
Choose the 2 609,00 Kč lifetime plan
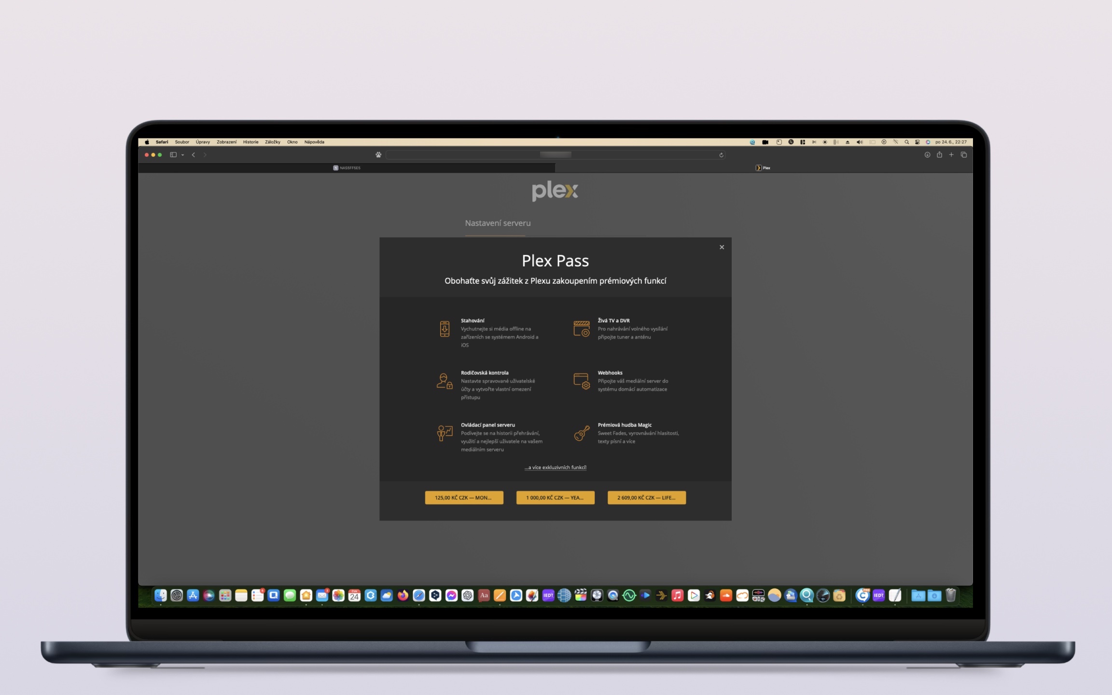[646, 498]
